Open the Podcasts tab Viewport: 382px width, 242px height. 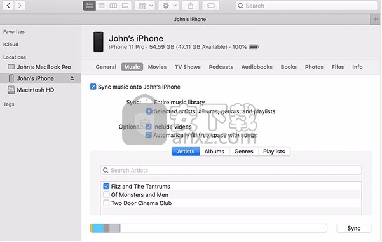[x=221, y=67]
